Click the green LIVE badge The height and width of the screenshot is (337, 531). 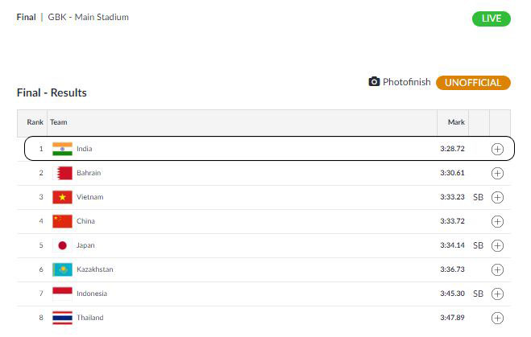pos(491,18)
